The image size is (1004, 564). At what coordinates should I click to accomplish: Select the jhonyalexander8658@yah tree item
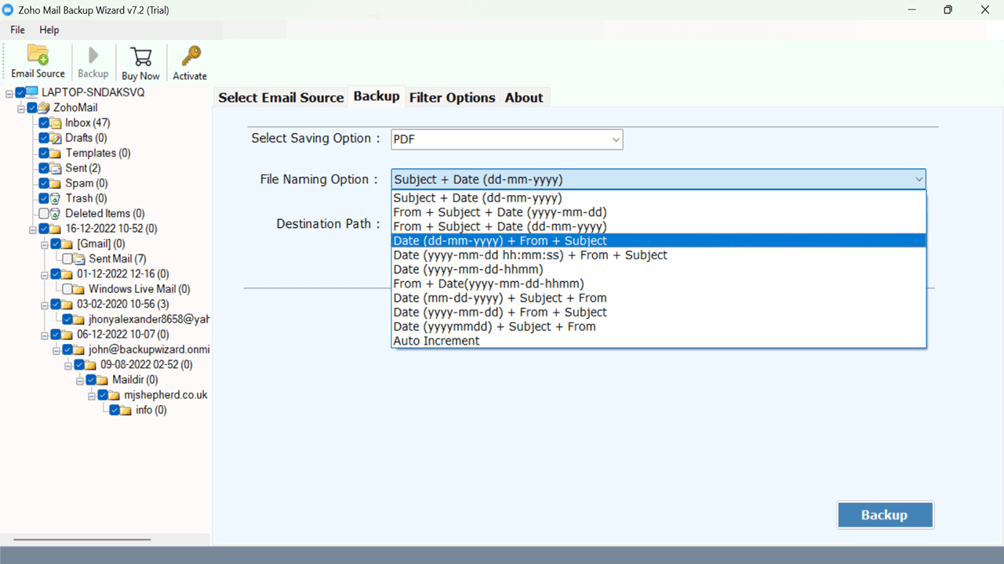[x=148, y=320]
